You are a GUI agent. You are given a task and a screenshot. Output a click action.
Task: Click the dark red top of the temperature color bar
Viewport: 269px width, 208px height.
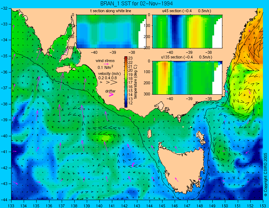[126, 58]
